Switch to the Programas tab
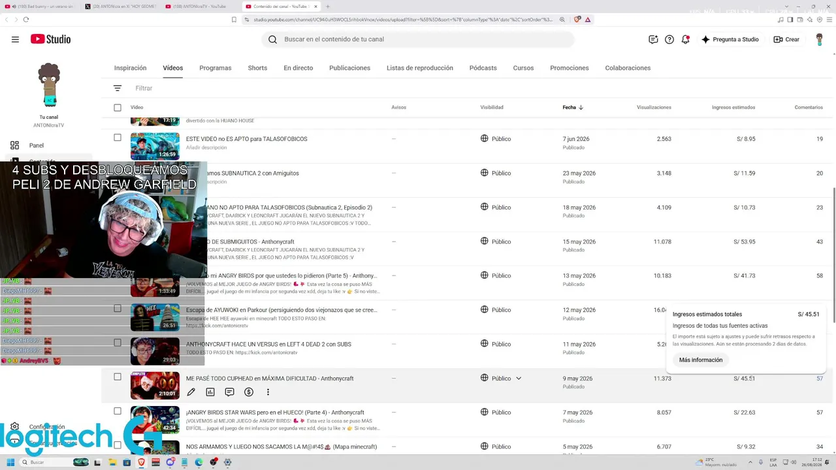This screenshot has height=470, width=836. 216,68
